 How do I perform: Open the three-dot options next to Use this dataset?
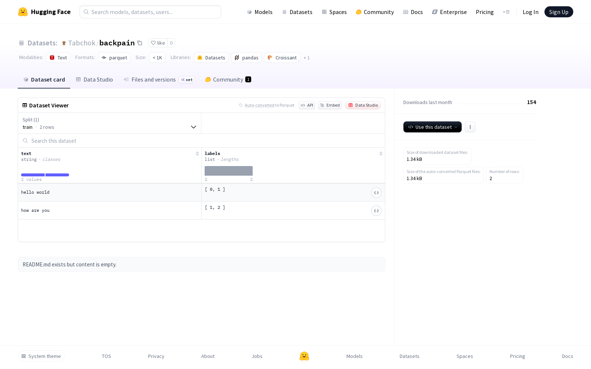pos(470,127)
